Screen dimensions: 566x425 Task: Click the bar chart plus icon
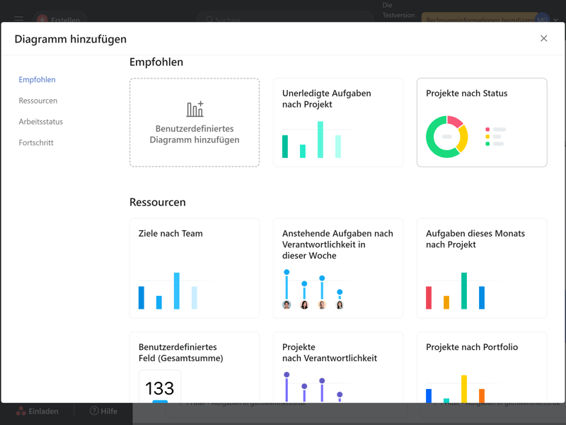tap(195, 109)
